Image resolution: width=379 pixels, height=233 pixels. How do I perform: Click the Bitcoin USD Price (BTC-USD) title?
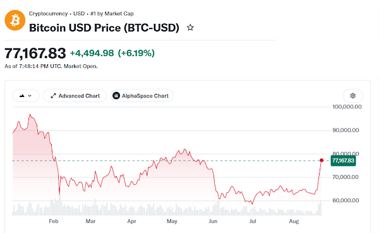104,28
